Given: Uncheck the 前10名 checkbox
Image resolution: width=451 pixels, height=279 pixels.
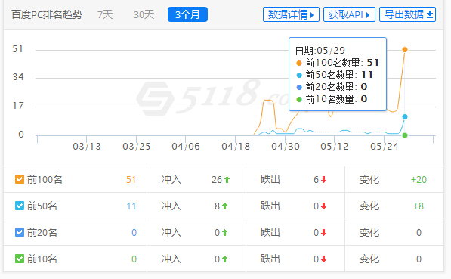Looking at the screenshot, I should coord(20,259).
